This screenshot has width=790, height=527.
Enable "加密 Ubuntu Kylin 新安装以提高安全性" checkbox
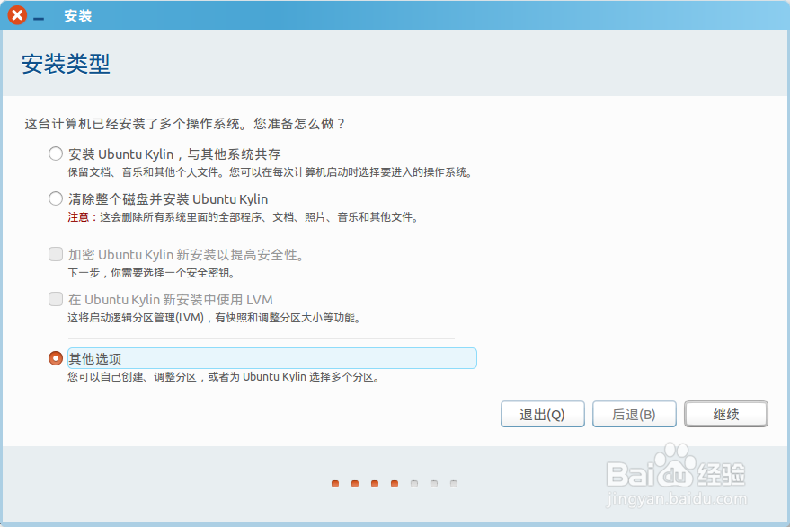[55, 255]
